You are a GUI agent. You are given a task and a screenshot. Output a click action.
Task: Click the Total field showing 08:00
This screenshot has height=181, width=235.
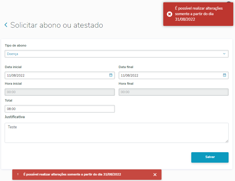coord(60,109)
